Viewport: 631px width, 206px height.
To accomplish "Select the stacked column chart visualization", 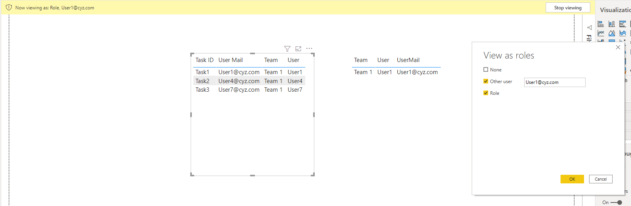I will [611, 24].
